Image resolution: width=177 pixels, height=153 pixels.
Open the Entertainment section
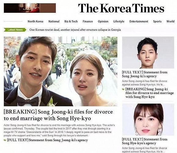pyautogui.click(x=139, y=21)
